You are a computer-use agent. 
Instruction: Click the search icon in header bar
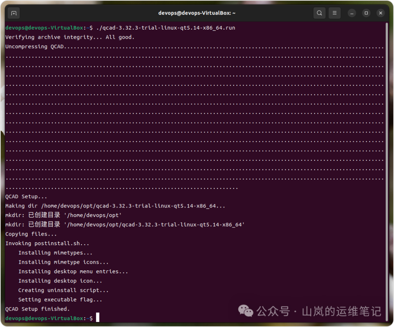pos(319,13)
